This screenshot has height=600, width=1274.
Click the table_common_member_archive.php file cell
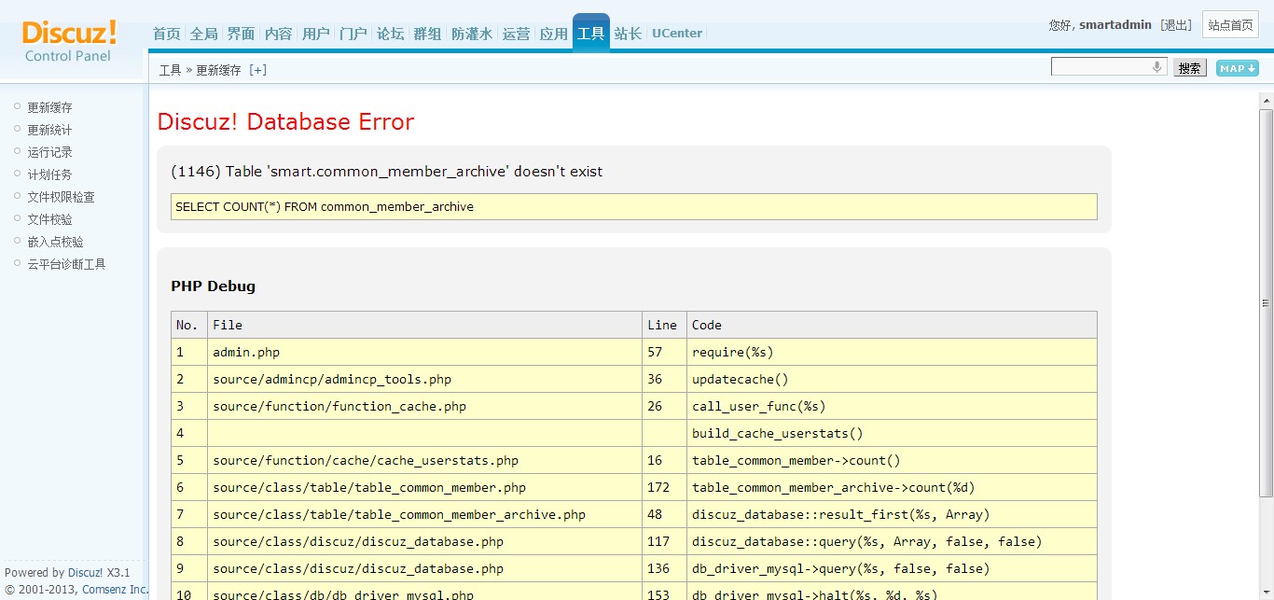point(425,514)
